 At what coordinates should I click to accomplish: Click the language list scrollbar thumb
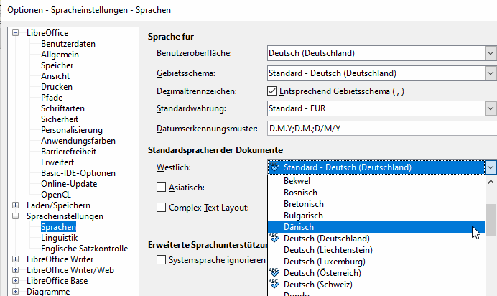tap(491, 220)
